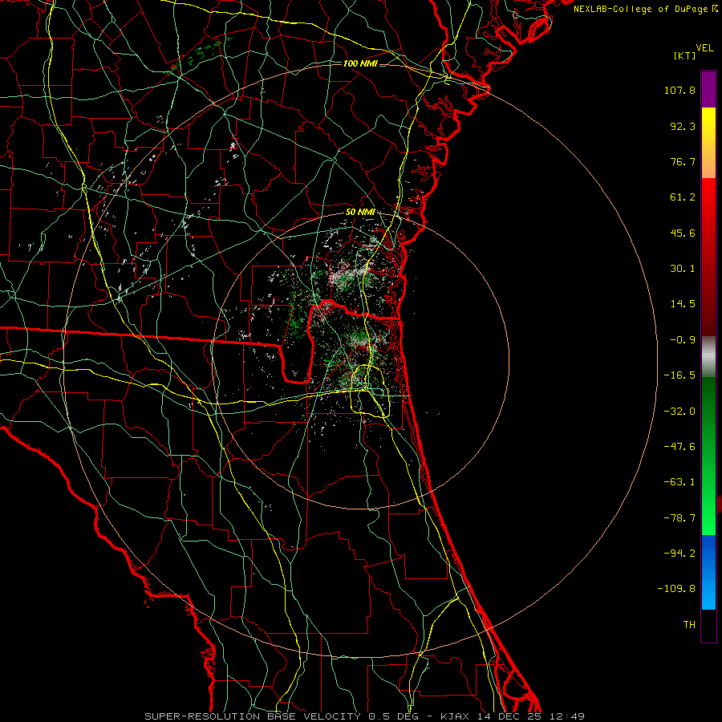Click the Super-Resolution Base Velocity caption
Screen dimensions: 722x722
coord(365,716)
